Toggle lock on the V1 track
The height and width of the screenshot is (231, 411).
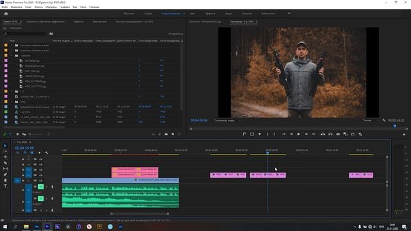23,181
